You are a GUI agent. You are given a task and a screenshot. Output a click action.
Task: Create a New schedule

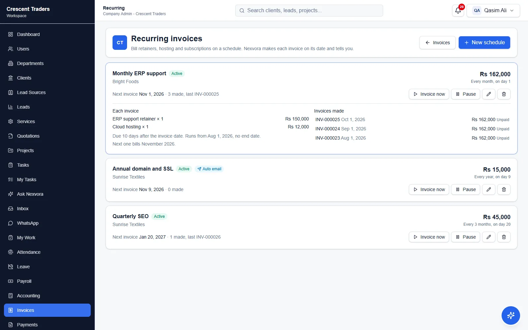click(x=484, y=43)
